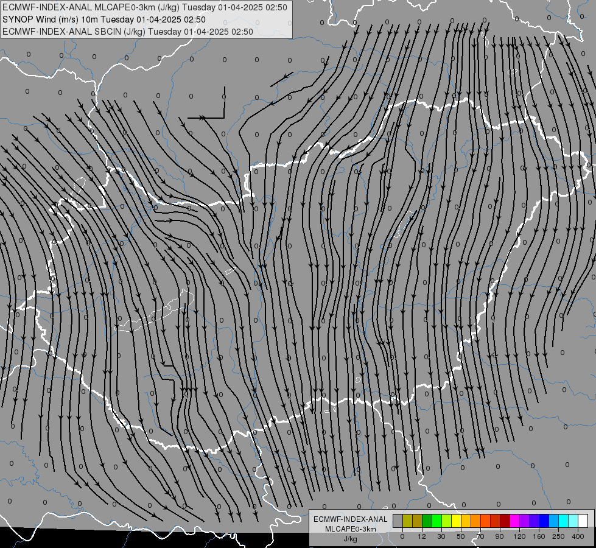The height and width of the screenshot is (548, 596).
Task: Click the white legend swatch above 400
Action: pyautogui.click(x=583, y=521)
